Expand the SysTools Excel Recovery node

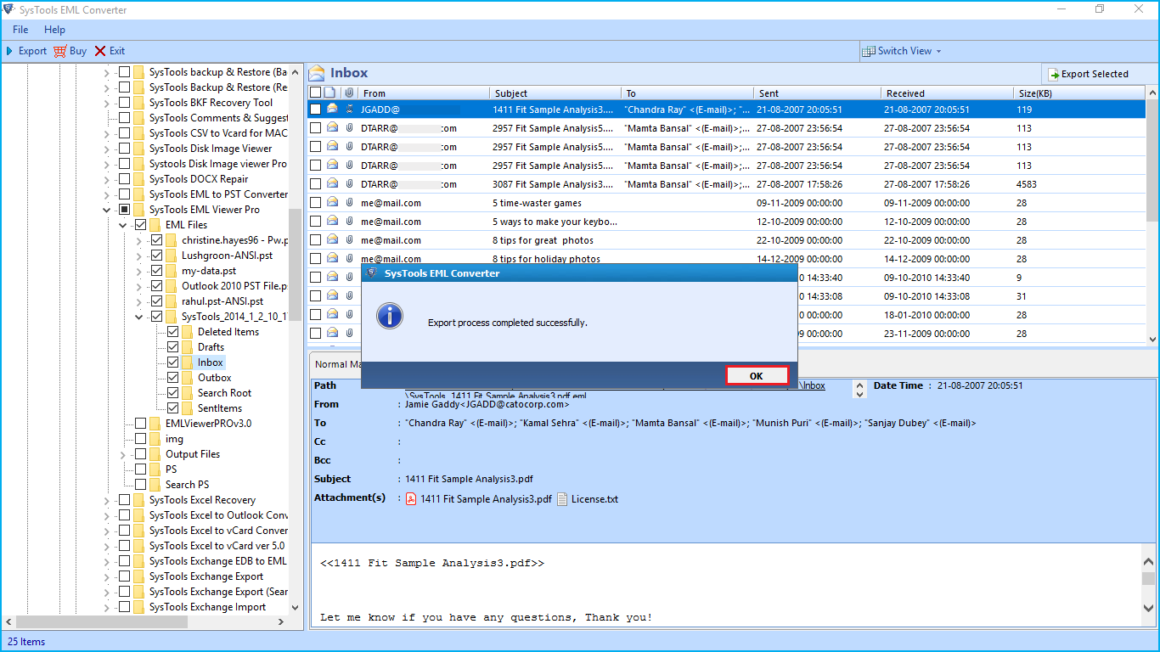coord(107,500)
